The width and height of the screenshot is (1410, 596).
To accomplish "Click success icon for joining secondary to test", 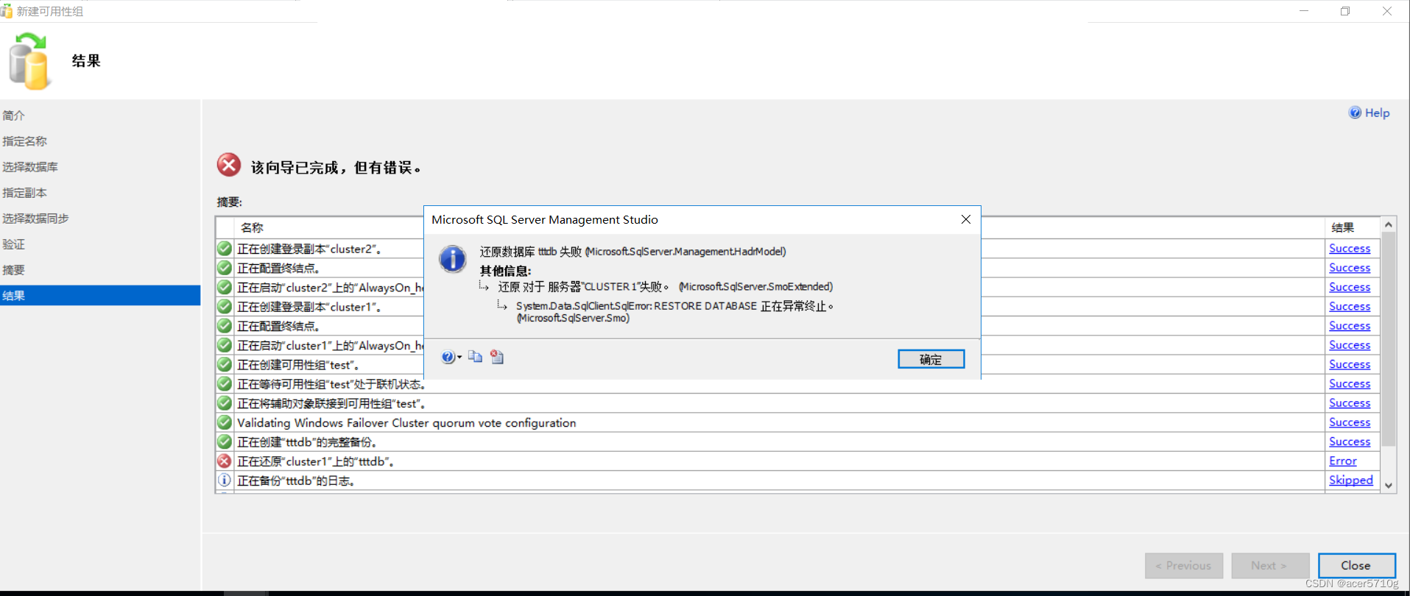I will (x=225, y=403).
